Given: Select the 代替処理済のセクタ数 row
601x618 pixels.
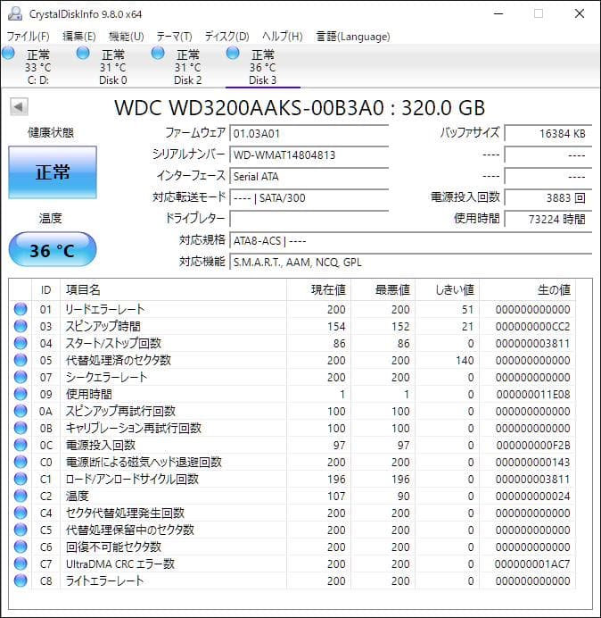Looking at the screenshot, I should point(292,360).
